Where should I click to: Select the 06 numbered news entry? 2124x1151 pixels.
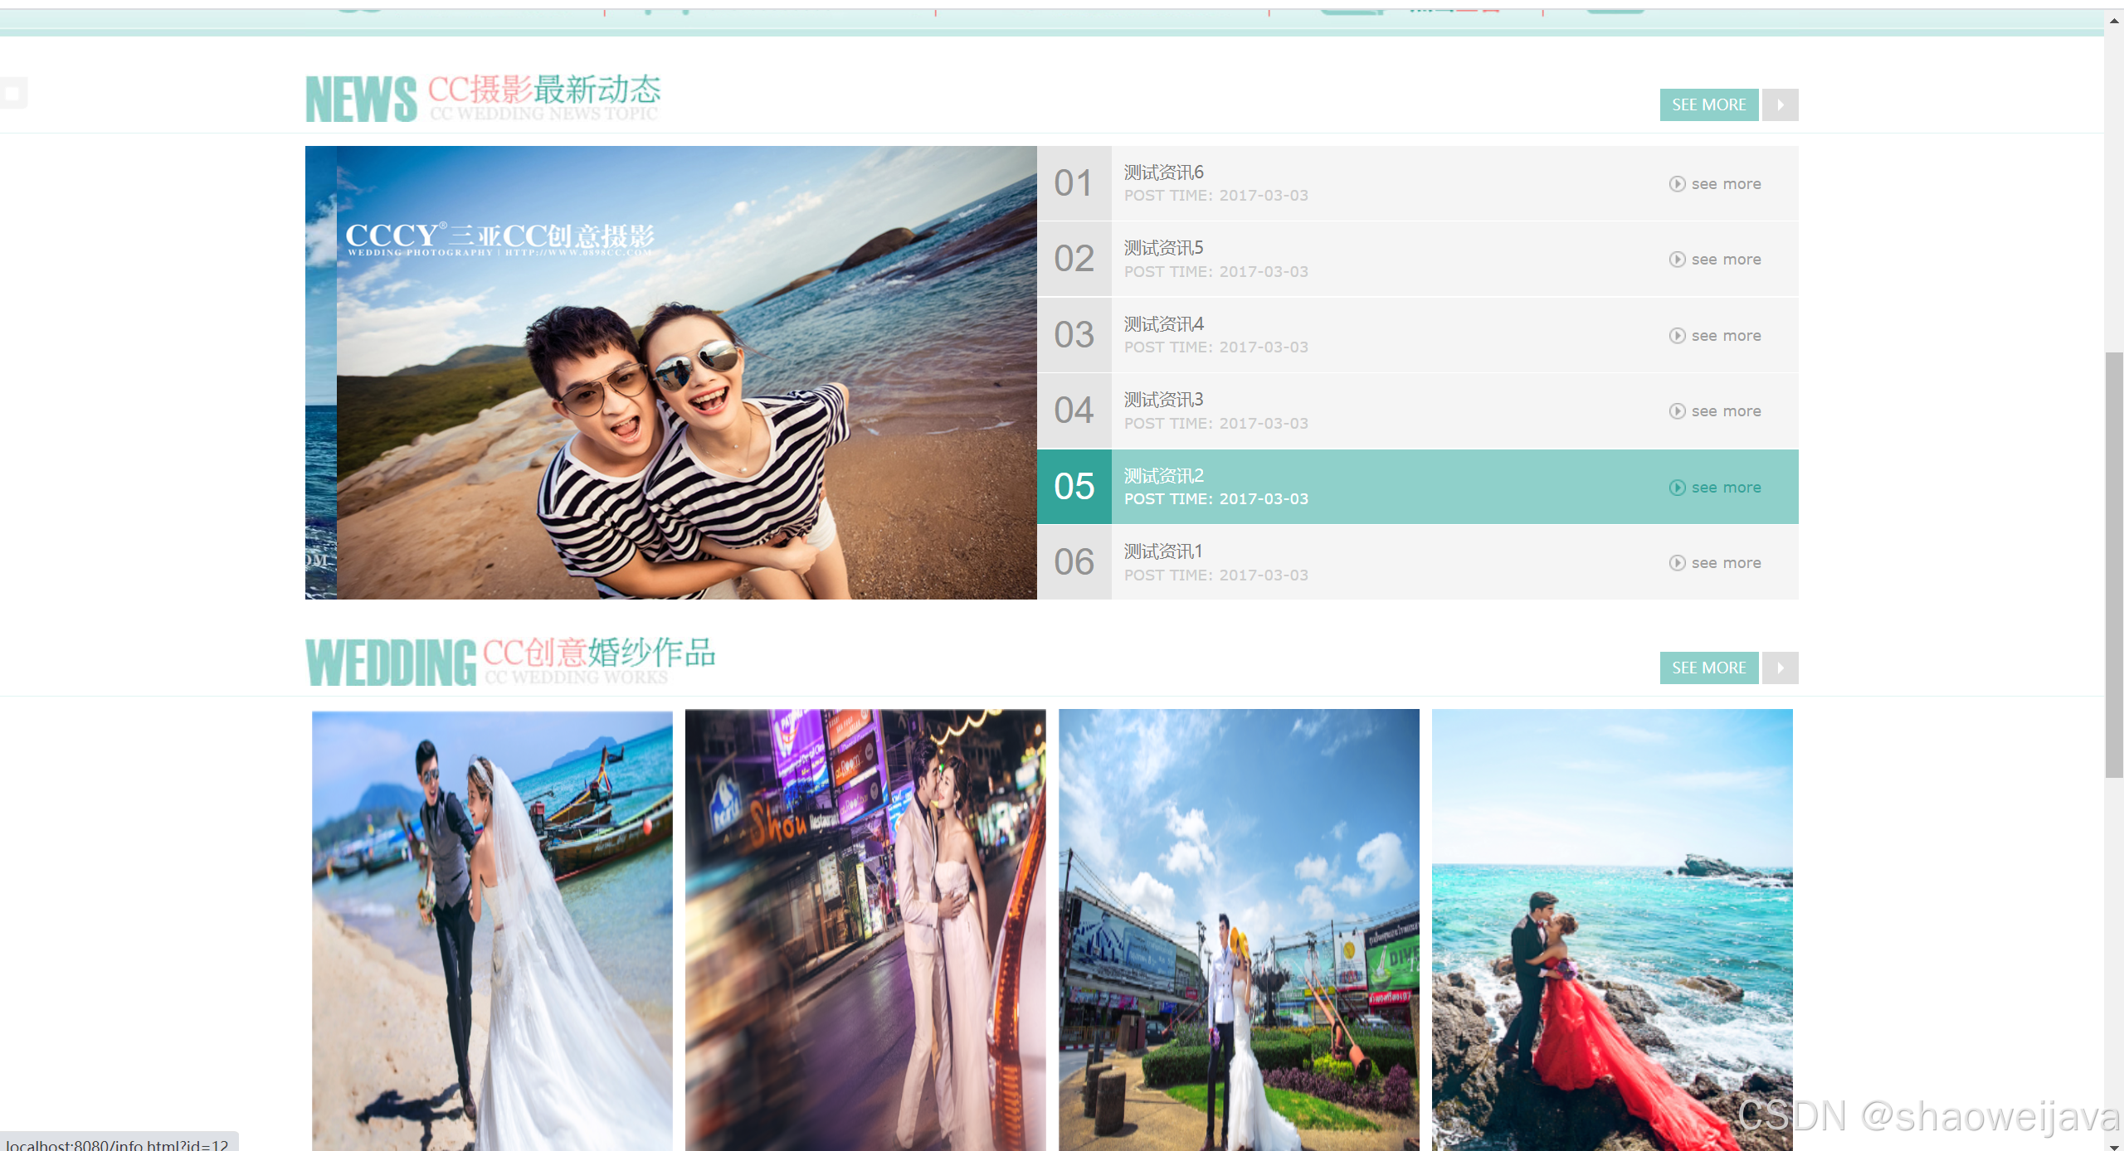coord(1074,562)
